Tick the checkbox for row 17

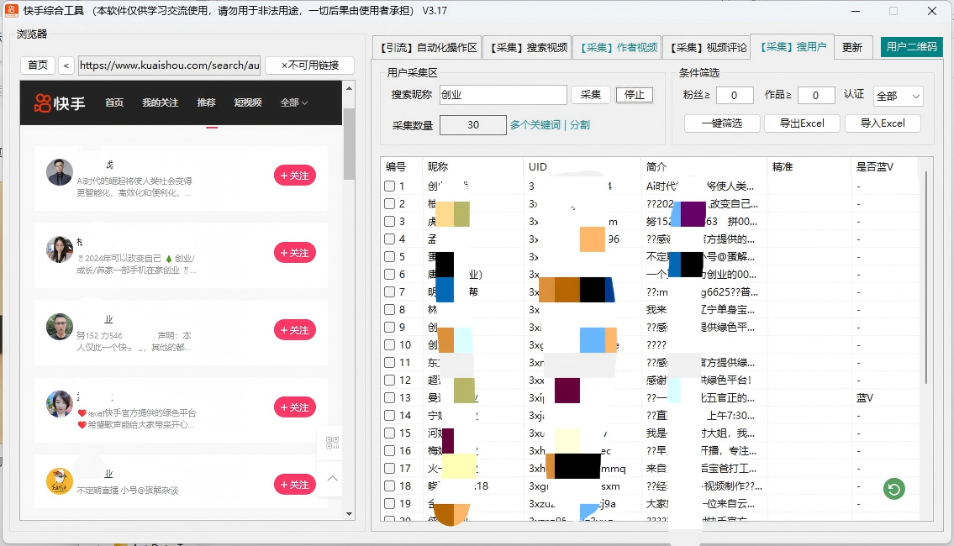pyautogui.click(x=389, y=468)
